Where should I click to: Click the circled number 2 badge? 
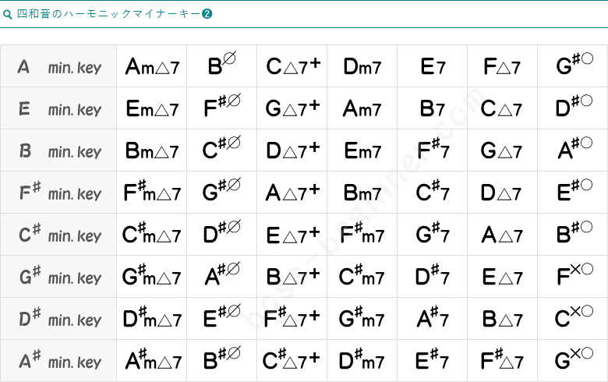tap(207, 14)
